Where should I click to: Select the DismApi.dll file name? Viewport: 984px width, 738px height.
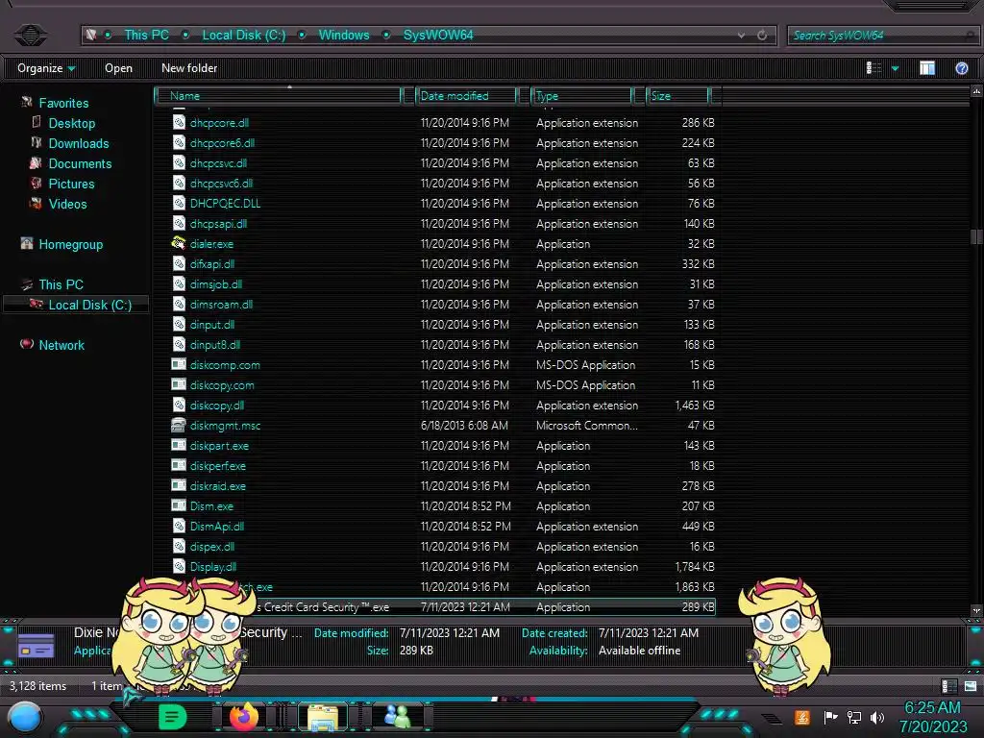pos(217,526)
